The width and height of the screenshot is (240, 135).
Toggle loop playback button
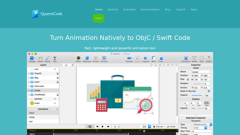coord(90,127)
